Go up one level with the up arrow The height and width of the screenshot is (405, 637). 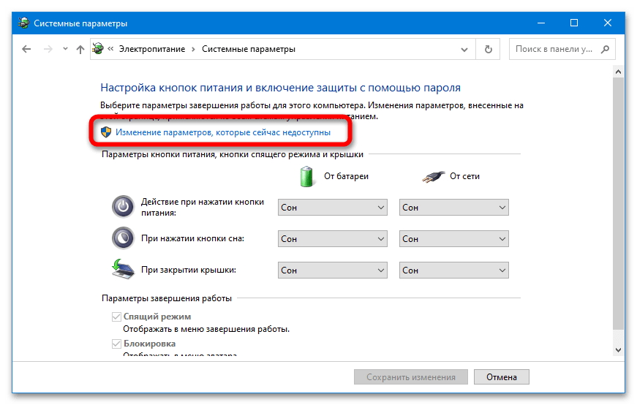coord(80,49)
